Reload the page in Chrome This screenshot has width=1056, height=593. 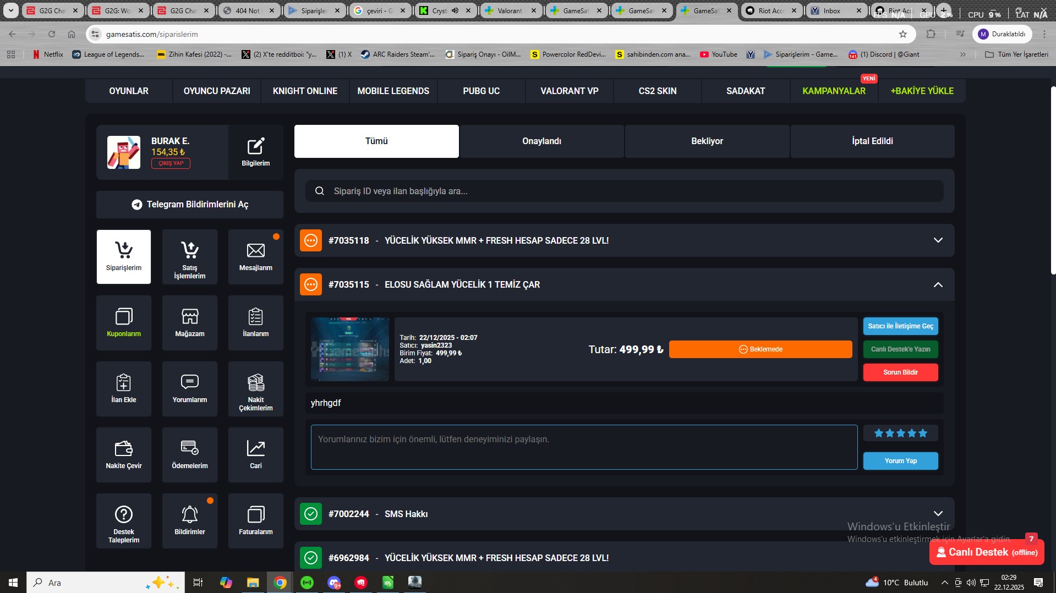tap(52, 34)
